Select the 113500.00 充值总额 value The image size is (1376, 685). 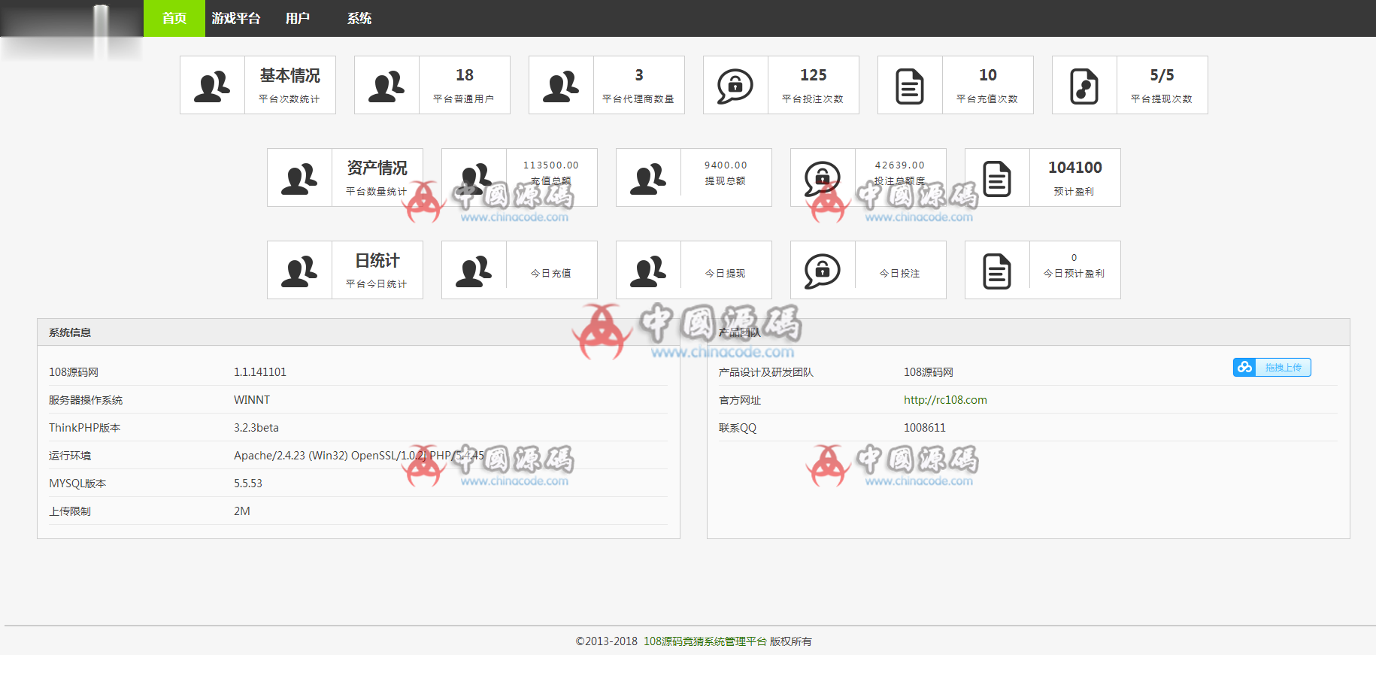click(x=551, y=165)
